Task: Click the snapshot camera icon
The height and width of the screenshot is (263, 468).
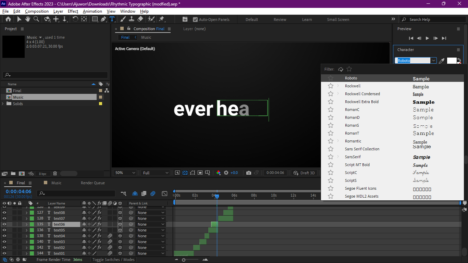Action: 249,173
